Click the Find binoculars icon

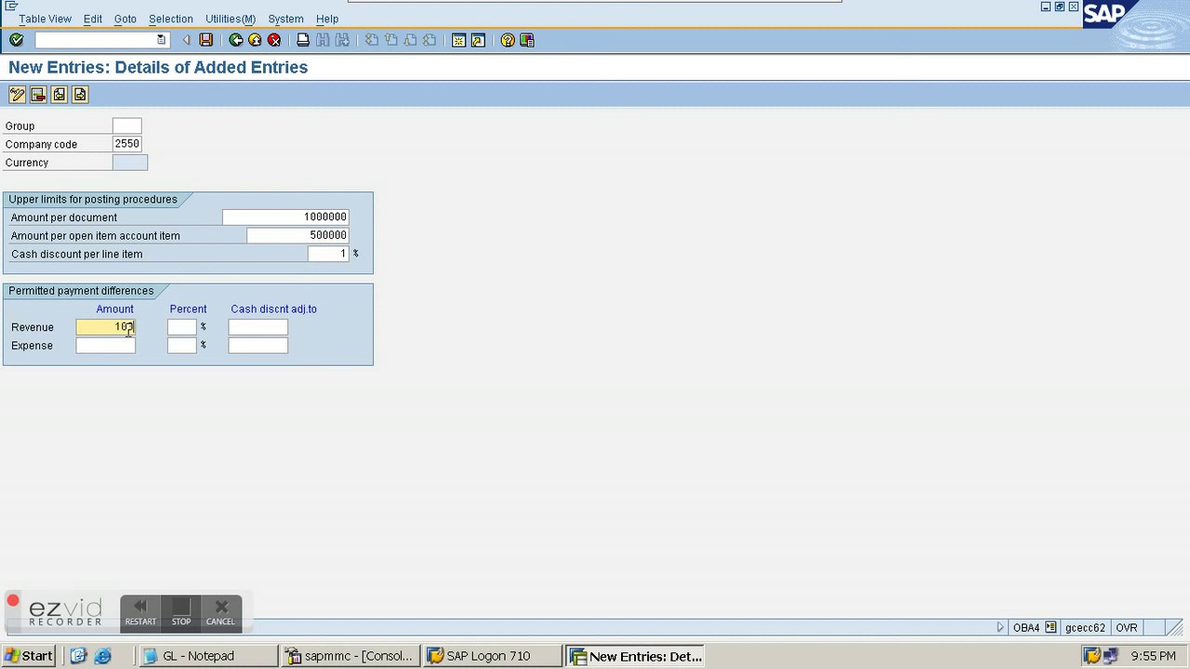[x=323, y=40]
